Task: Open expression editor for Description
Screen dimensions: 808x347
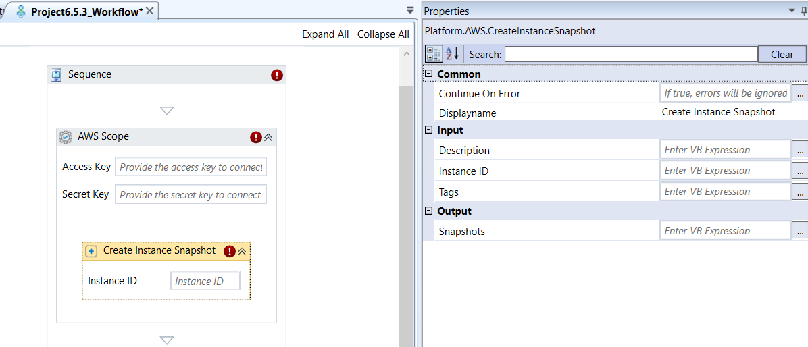Action: click(800, 151)
